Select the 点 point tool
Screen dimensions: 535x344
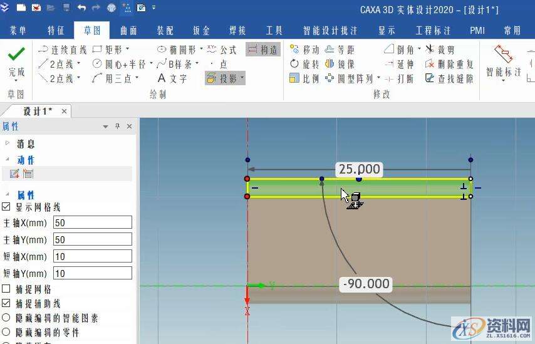[x=219, y=64]
